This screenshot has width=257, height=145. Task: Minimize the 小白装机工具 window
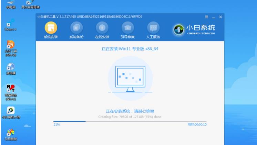coord(213,17)
